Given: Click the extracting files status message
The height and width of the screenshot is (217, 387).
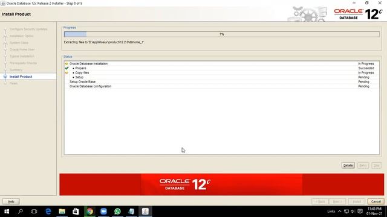Looking at the screenshot, I should [104, 42].
